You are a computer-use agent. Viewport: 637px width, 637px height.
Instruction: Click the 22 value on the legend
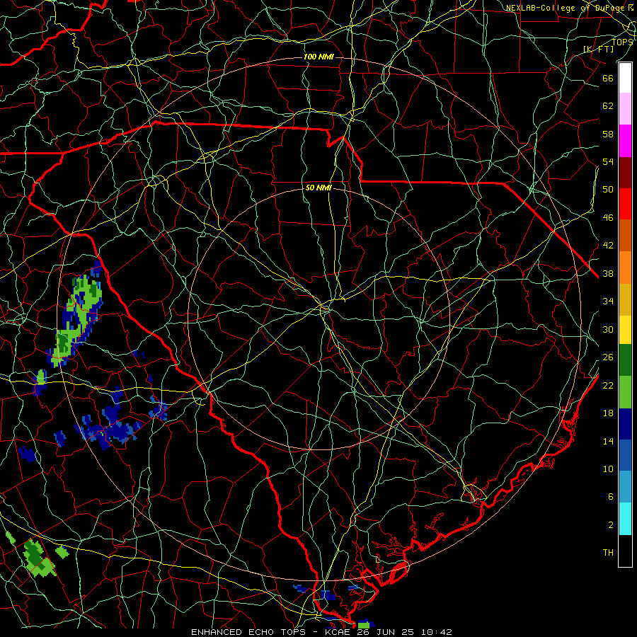coord(608,385)
